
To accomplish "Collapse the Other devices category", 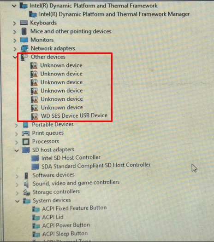I will [15, 57].
